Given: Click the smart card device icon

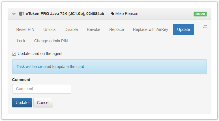Looking at the screenshot, I should coord(22,14).
